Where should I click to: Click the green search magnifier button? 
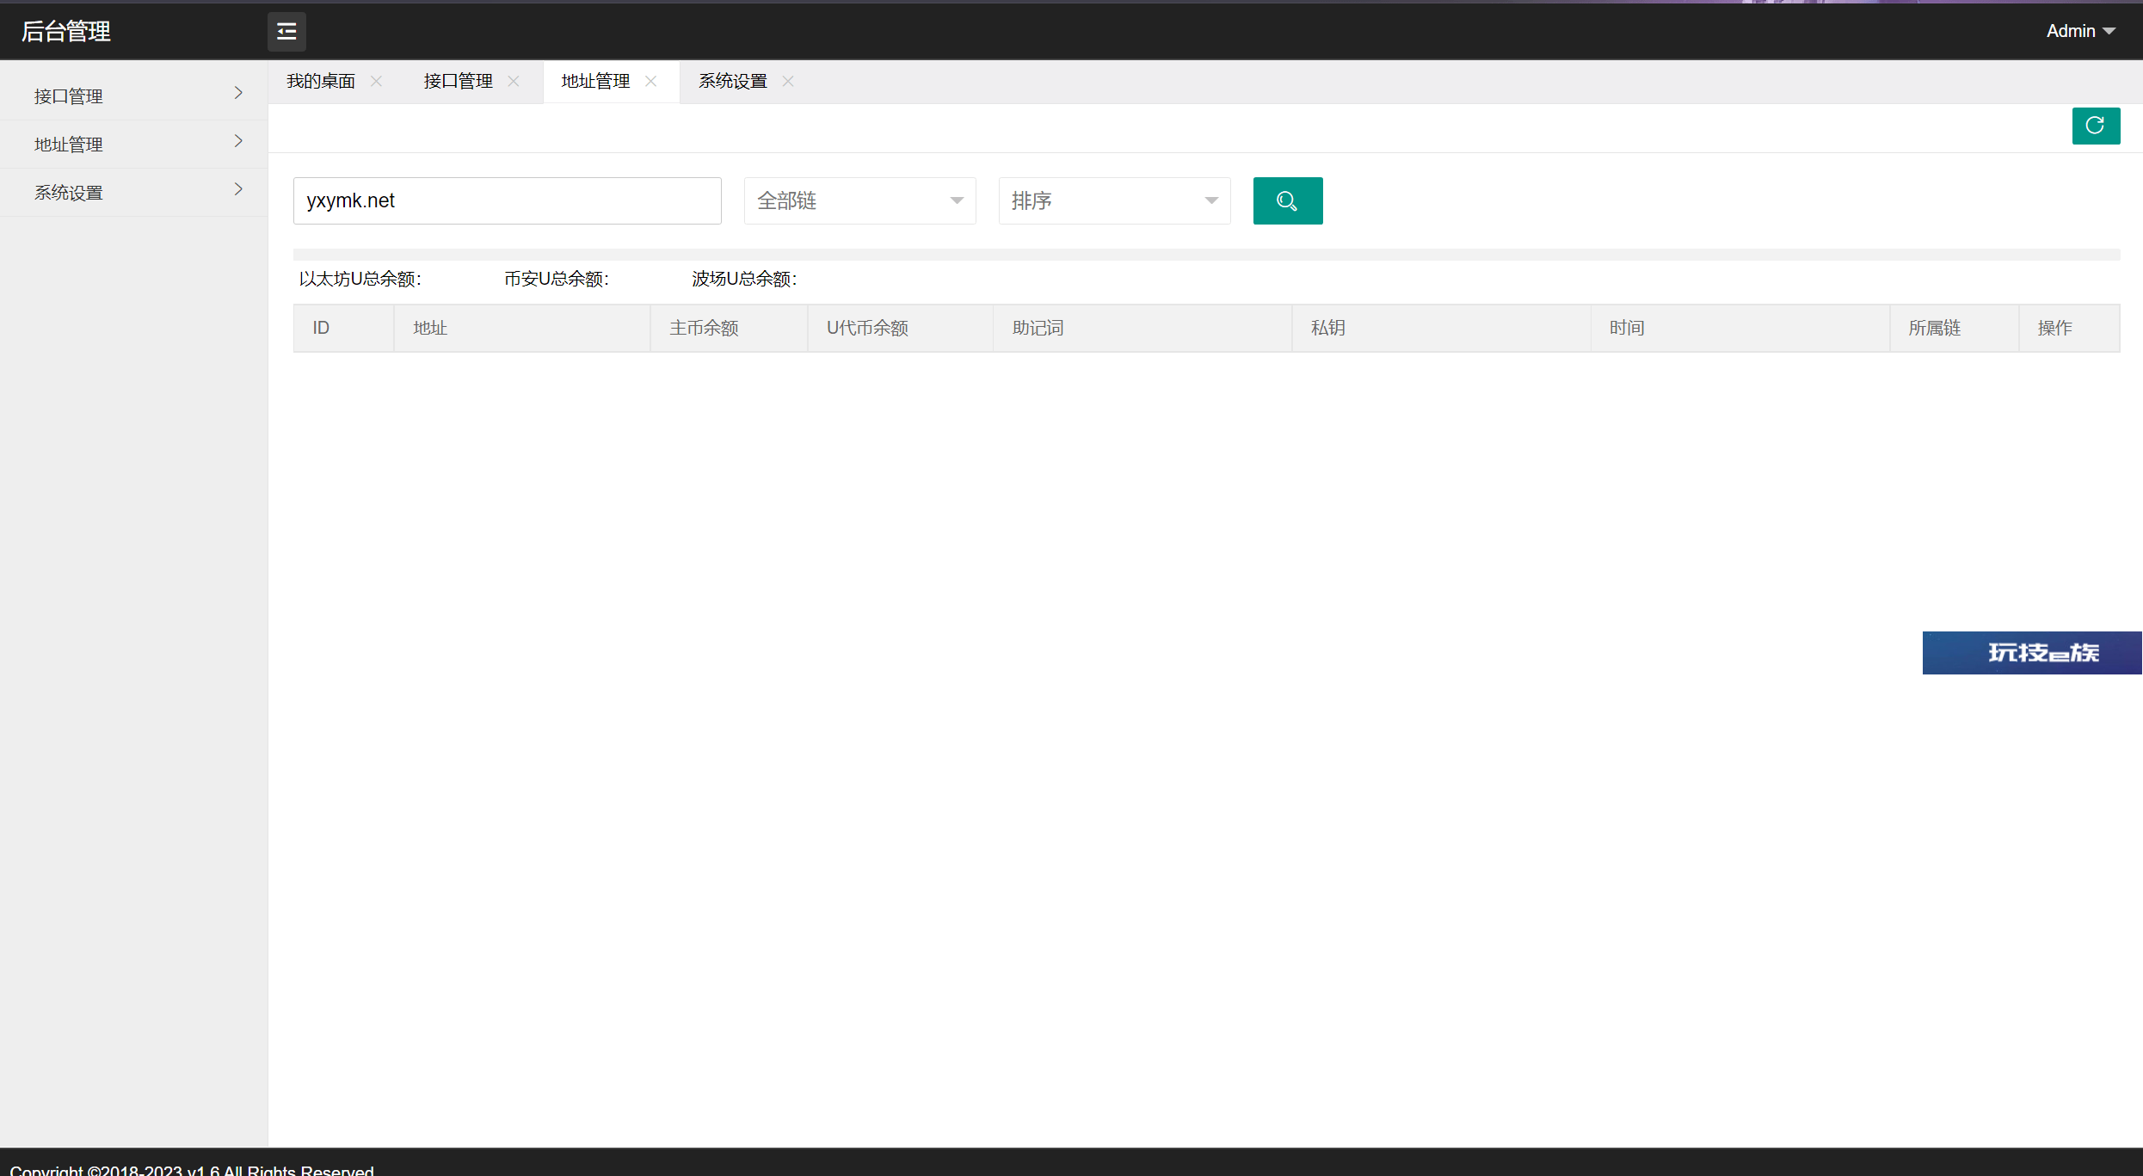[1288, 201]
